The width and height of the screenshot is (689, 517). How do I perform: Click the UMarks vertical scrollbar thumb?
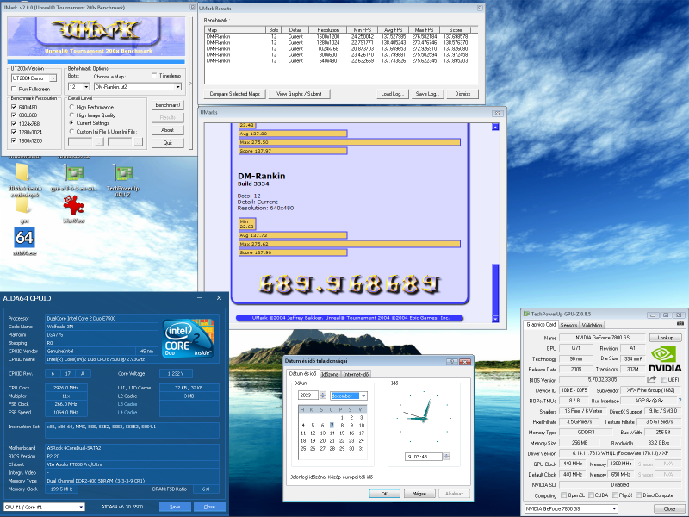[x=495, y=290]
